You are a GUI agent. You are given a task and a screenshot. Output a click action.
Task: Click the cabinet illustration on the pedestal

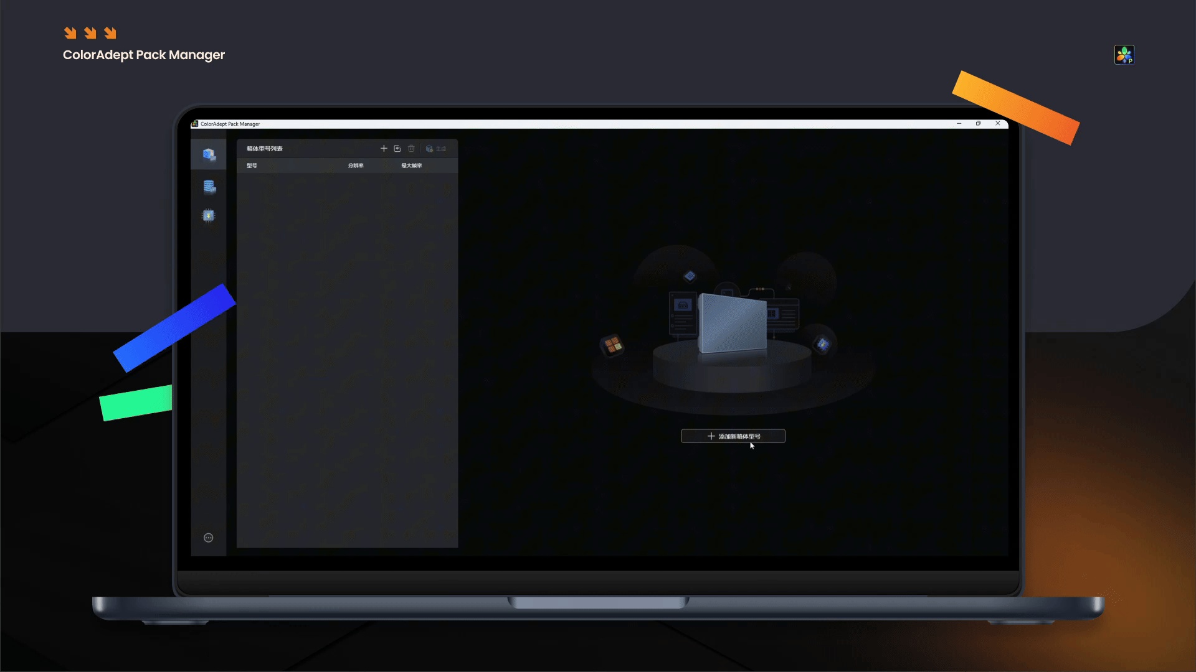click(x=733, y=324)
